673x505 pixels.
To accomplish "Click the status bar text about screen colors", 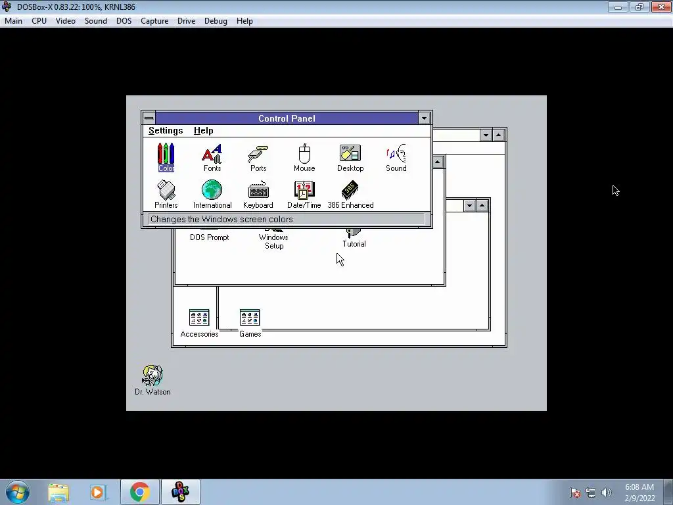I will pos(221,219).
